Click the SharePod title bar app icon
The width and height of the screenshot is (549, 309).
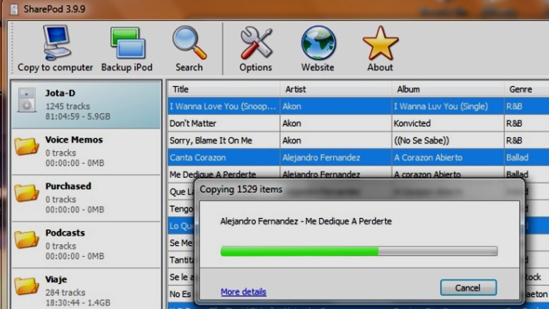pyautogui.click(x=14, y=9)
